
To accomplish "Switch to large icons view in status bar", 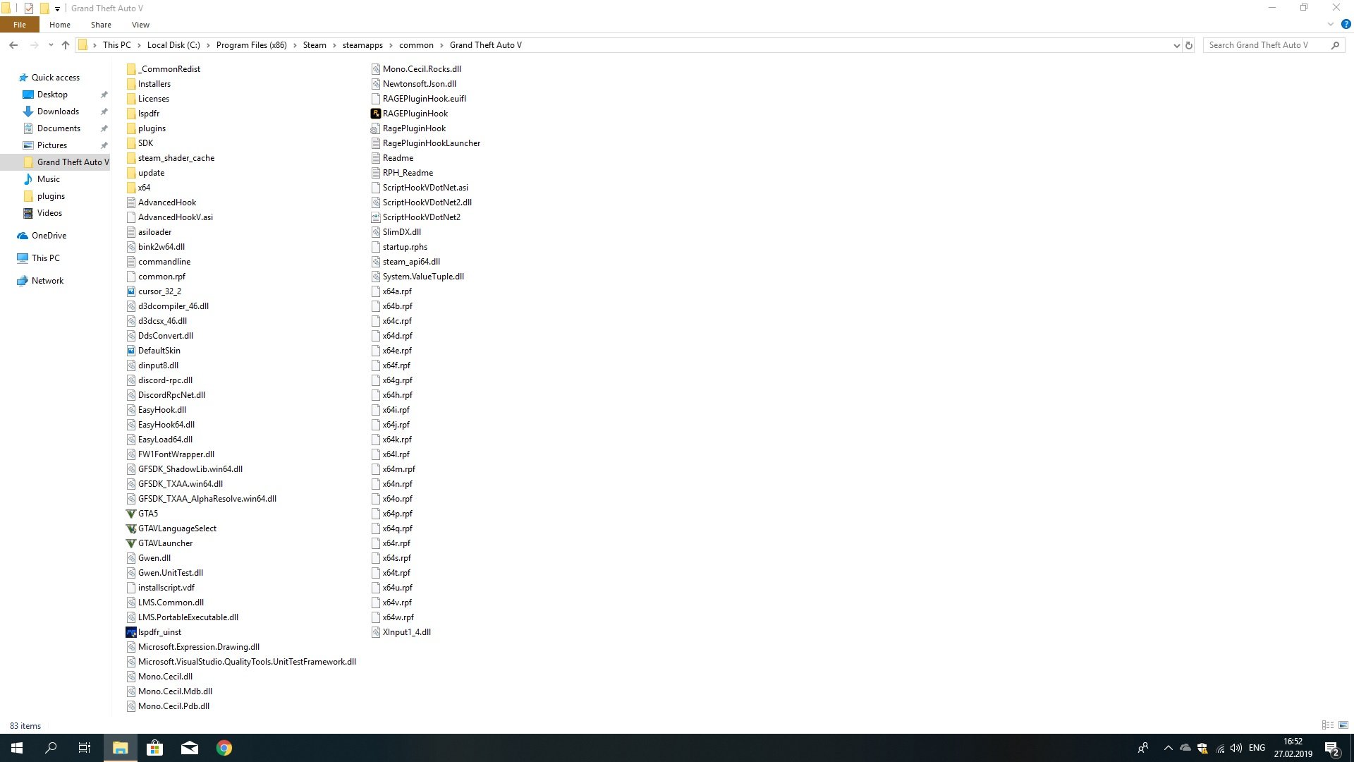I will click(1343, 725).
